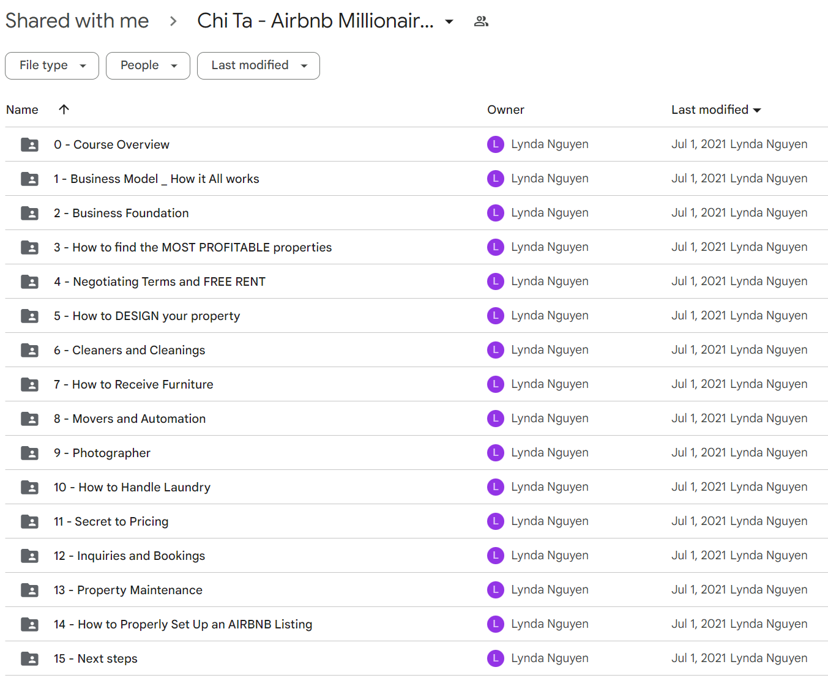This screenshot has height=678, width=828.
Task: Click folder icon for 12 - Inquiries and Bookings
Action: (29, 556)
